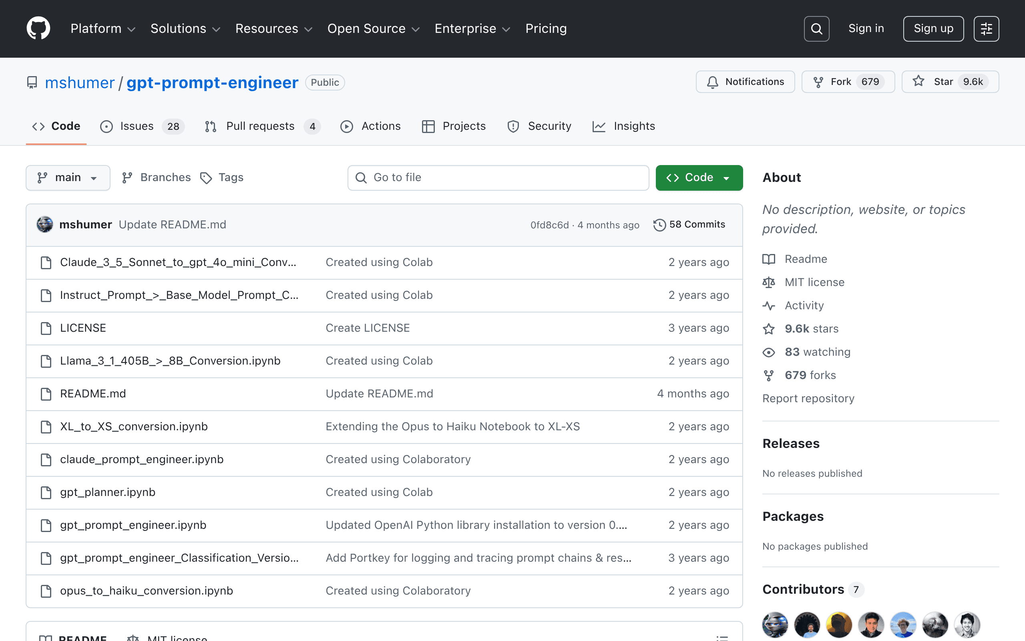The height and width of the screenshot is (641, 1025).
Task: Click the file icon beside gpt_prompt_engineer.ipynb
Action: point(46,525)
